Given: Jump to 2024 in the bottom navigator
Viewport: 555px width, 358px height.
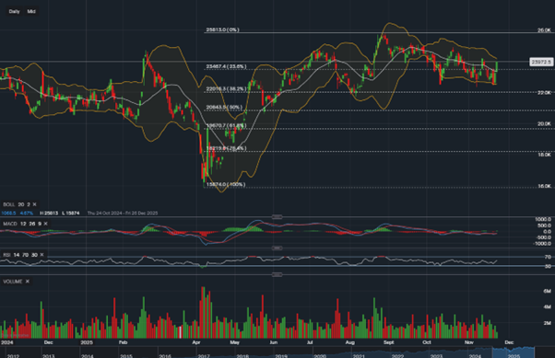Looking at the screenshot, I should tap(475, 355).
